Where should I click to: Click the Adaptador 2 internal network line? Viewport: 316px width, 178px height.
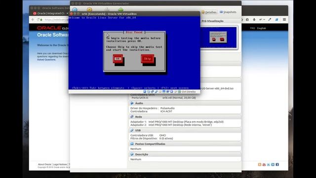click(x=171, y=125)
